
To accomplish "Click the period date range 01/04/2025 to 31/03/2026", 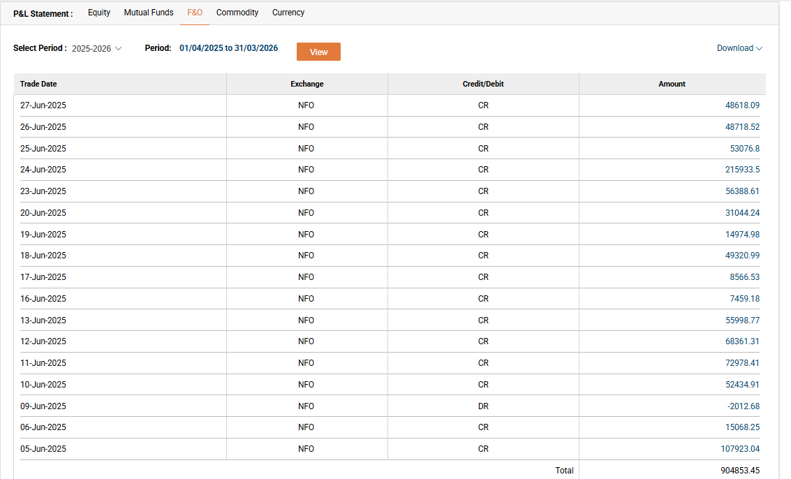I will (228, 48).
